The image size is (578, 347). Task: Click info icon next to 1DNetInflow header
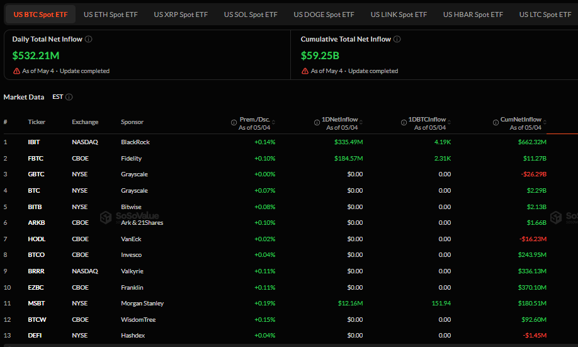317,122
